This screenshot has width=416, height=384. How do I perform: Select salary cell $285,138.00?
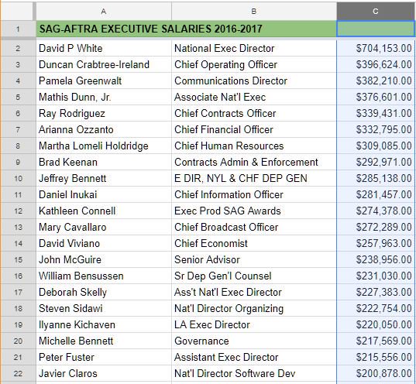pyautogui.click(x=376, y=178)
